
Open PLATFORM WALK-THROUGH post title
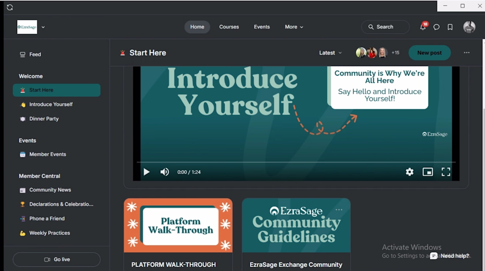tap(174, 265)
